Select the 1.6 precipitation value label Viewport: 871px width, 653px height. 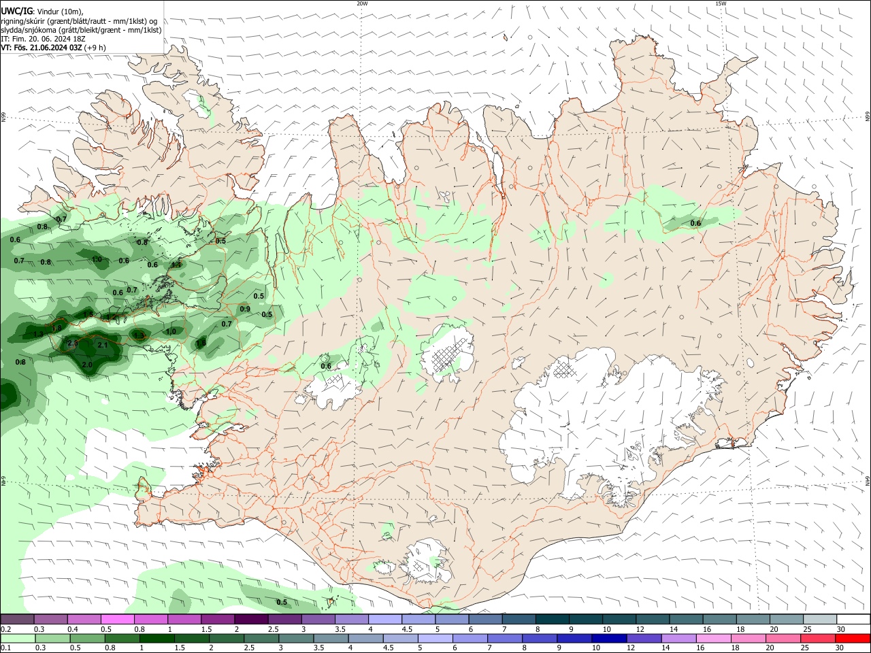(201, 343)
